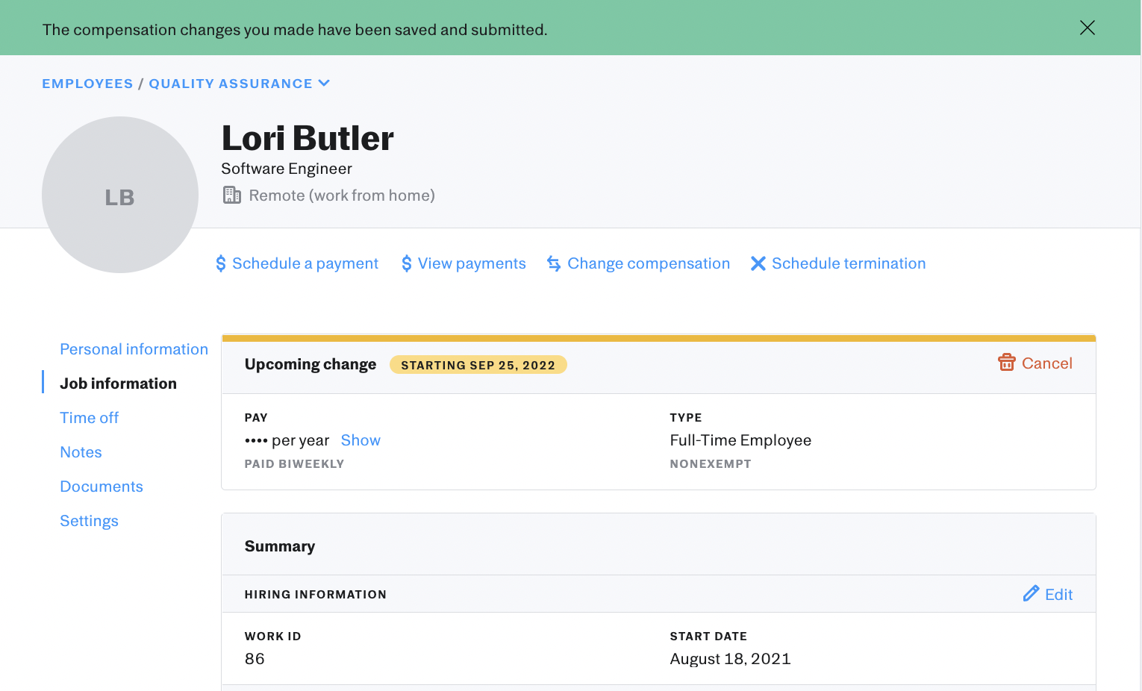Cancel the upcoming compensation change
This screenshot has width=1142, height=691.
1046,363
